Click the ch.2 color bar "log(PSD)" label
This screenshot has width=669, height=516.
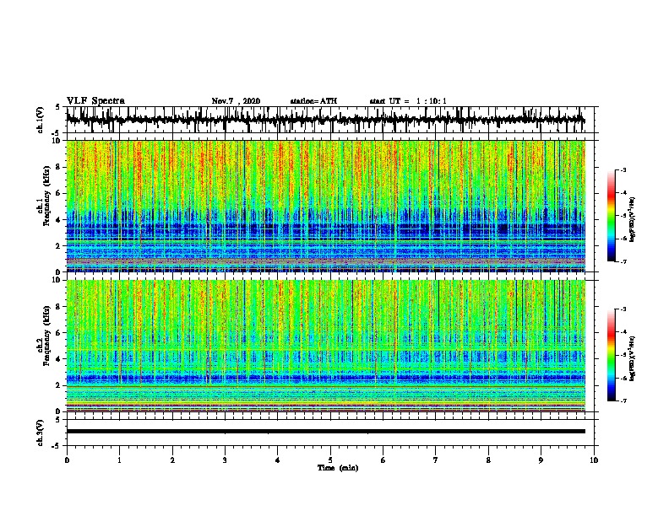(633, 358)
